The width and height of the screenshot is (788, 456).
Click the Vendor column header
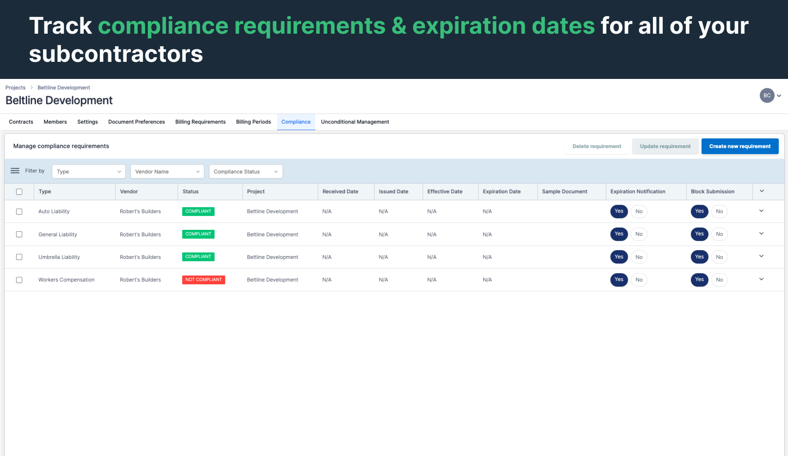tap(147, 192)
